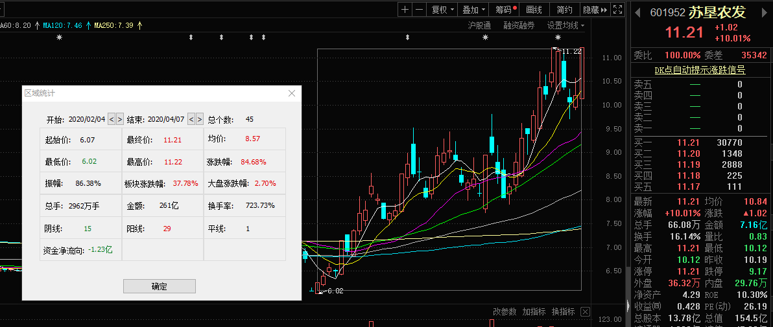Switch to 简约 display mode
This screenshot has height=327, width=773.
pyautogui.click(x=564, y=10)
